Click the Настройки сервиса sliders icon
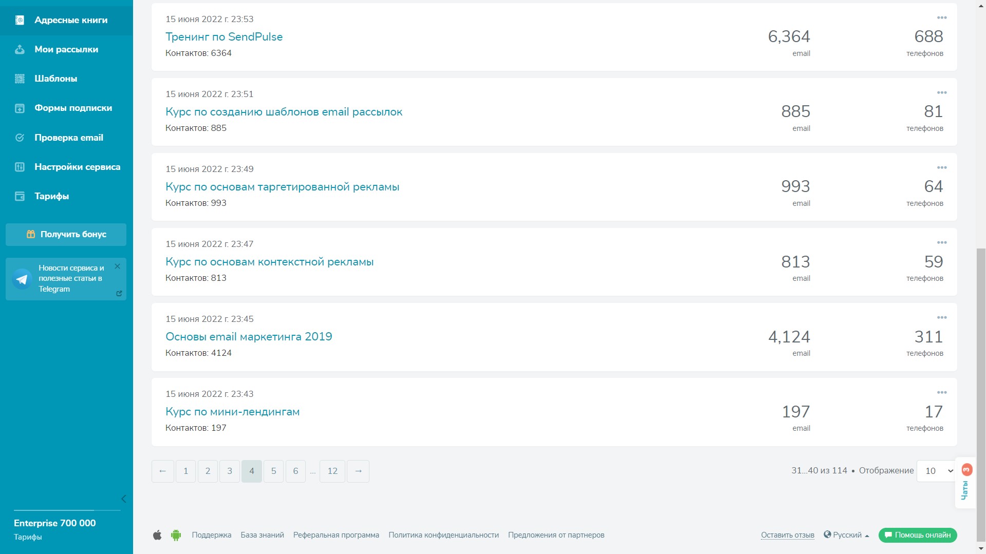The width and height of the screenshot is (986, 554). [x=20, y=167]
